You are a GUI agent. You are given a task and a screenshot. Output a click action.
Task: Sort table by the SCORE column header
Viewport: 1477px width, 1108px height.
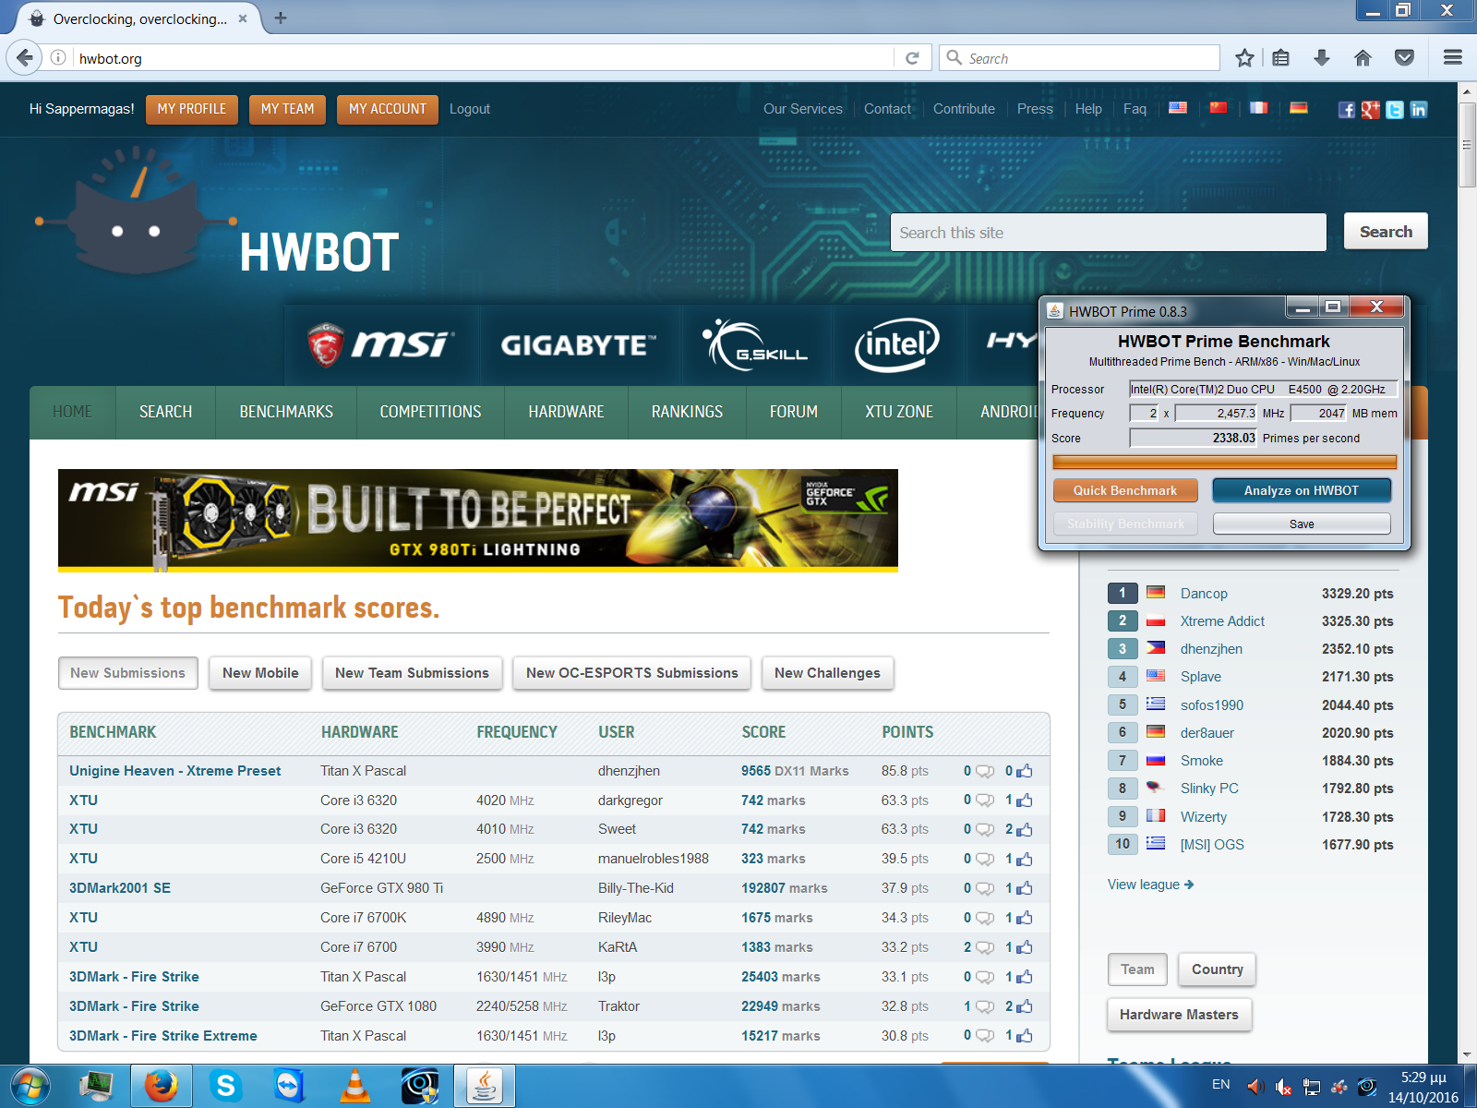(x=763, y=732)
